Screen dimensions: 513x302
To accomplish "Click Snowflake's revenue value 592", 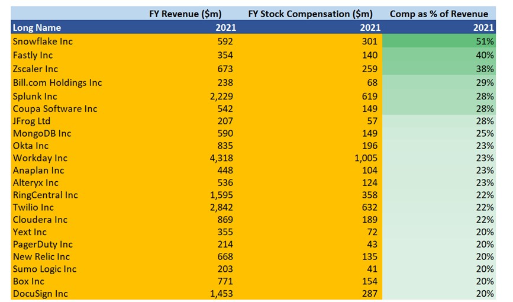I will point(225,41).
